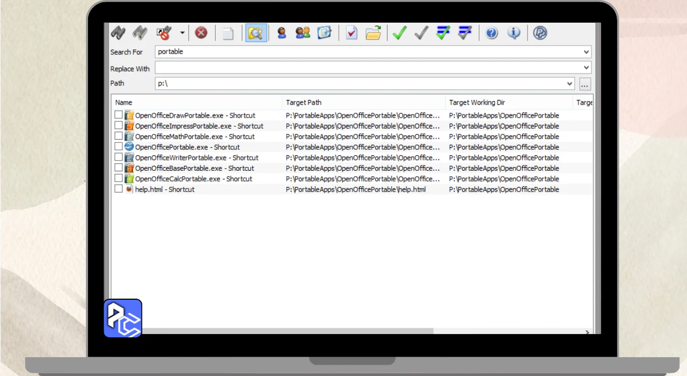Select the OpenOfficeCalcPortable.exe shortcut row
Image resolution: width=687 pixels, height=376 pixels.
click(x=193, y=179)
